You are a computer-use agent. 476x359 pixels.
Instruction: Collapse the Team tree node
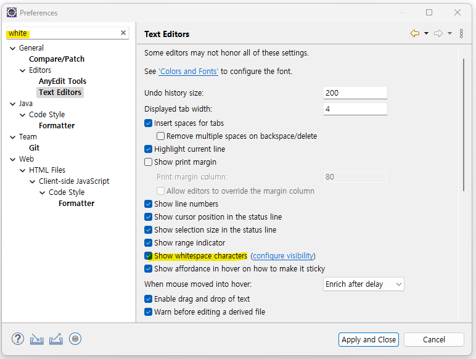coord(12,137)
